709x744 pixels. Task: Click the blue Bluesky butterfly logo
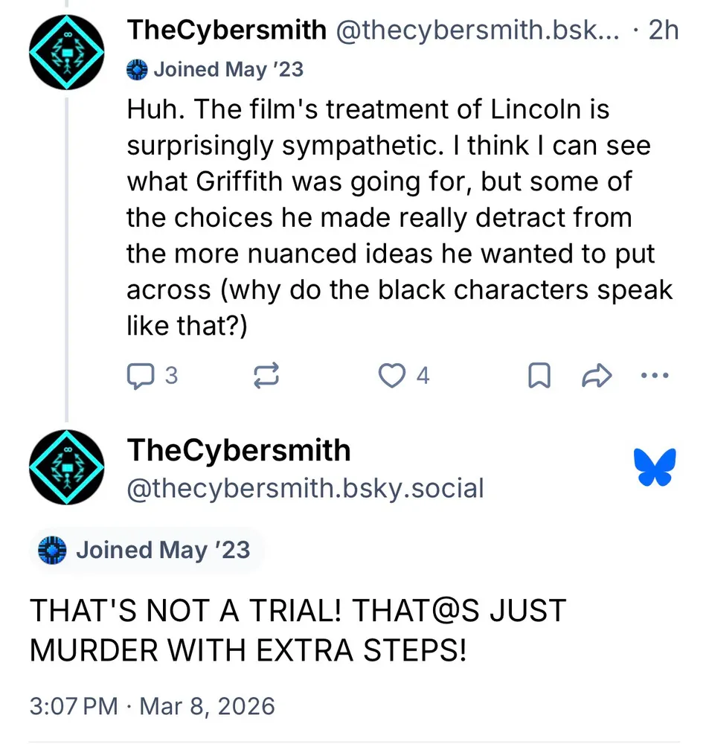coord(655,467)
